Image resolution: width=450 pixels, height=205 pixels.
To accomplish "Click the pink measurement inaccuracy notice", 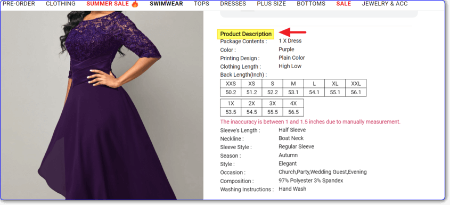I will pyautogui.click(x=310, y=122).
